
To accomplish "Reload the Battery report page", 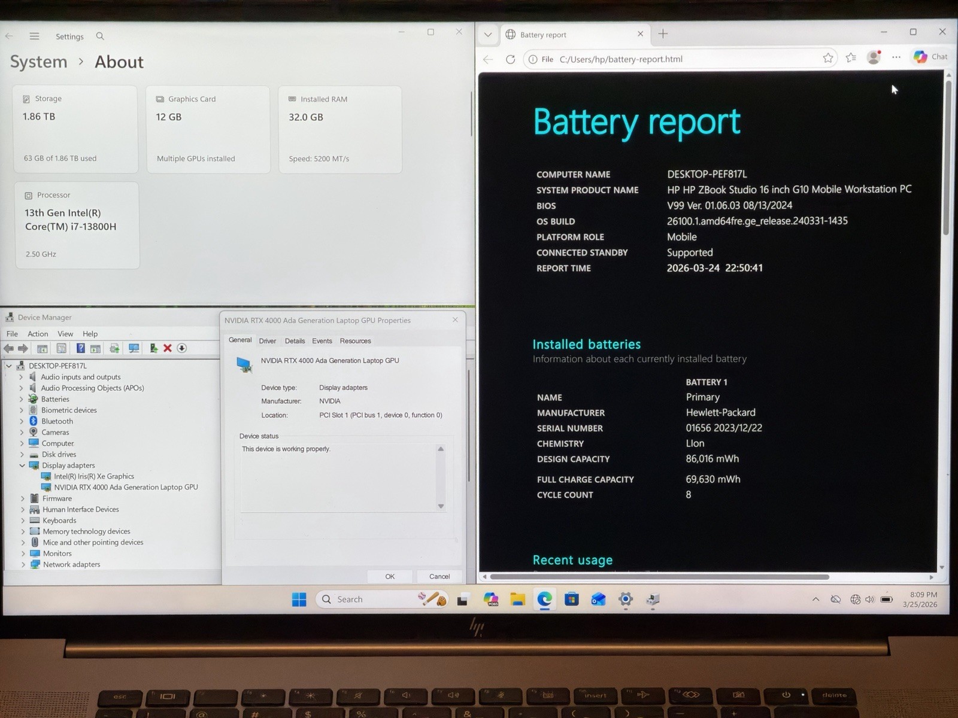I will (510, 59).
